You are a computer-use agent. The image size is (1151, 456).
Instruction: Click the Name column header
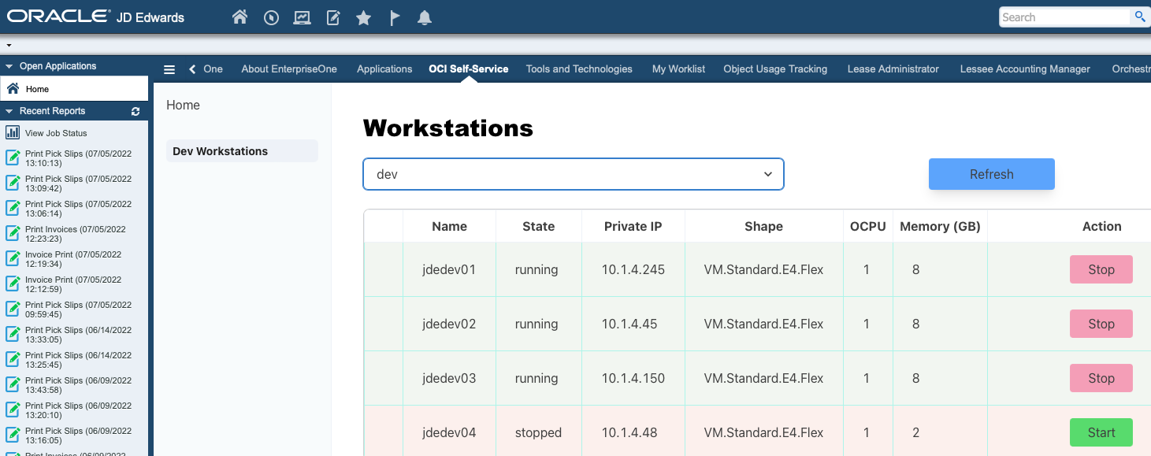(450, 226)
